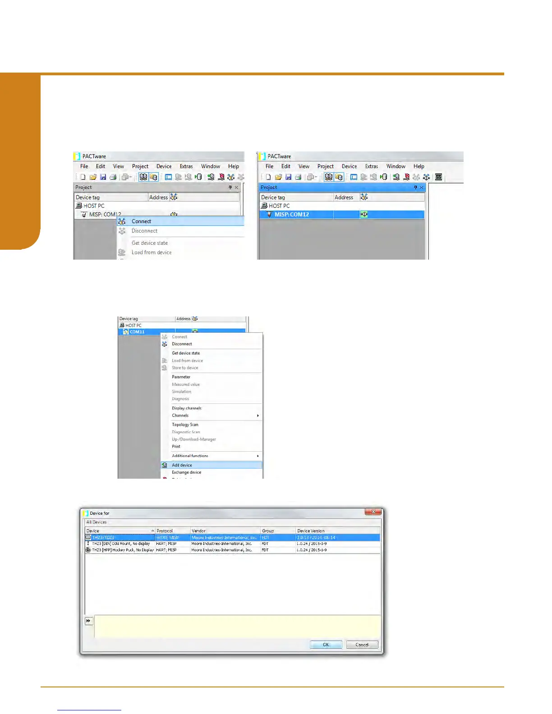
Task: Expand Additional functions submenu in COM11 context menu
Action: [x=258, y=456]
